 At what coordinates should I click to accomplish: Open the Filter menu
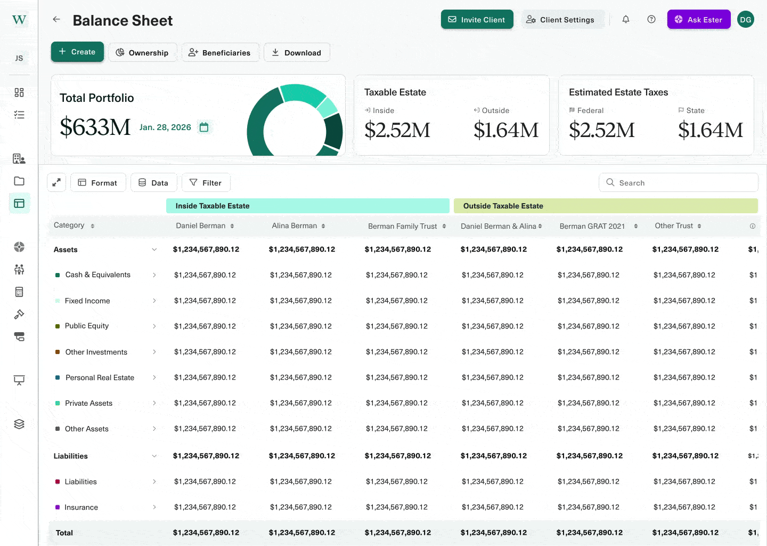point(206,182)
